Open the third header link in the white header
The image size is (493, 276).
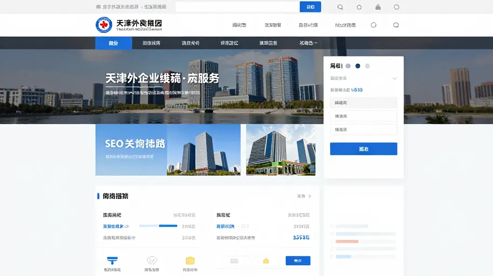[x=308, y=25]
